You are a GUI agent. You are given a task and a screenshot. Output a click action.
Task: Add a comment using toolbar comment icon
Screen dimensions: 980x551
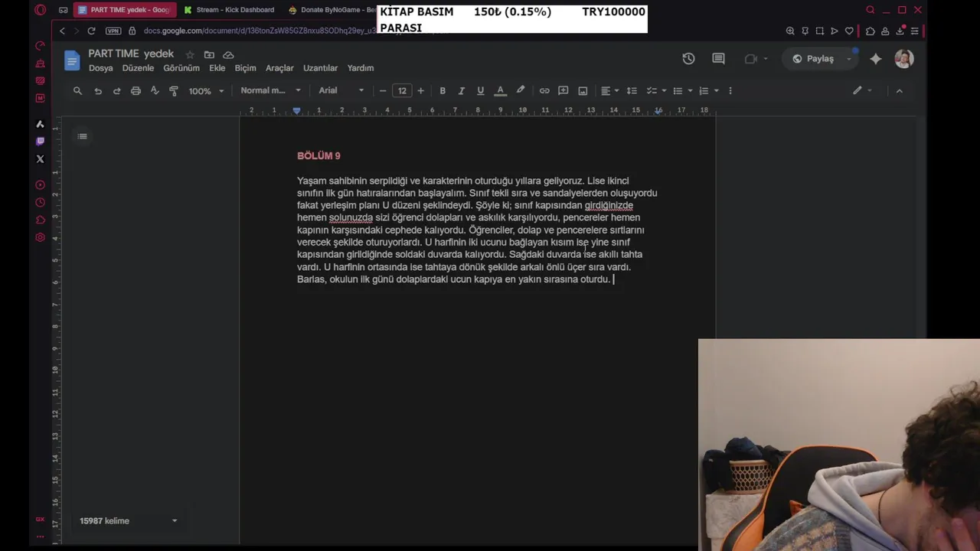click(563, 90)
